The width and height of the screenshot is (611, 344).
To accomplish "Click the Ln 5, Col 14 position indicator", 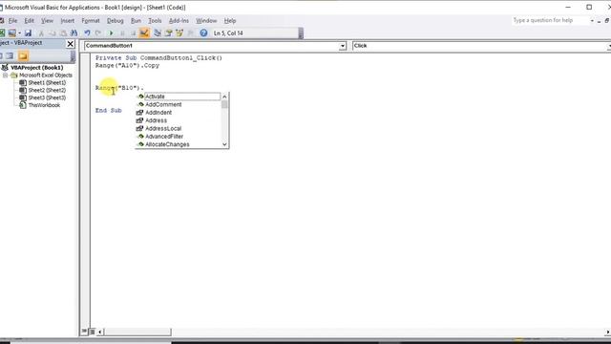I will [228, 33].
